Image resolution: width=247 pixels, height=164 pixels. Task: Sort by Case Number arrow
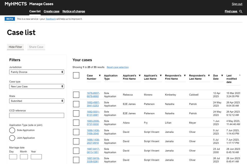point(100,76)
